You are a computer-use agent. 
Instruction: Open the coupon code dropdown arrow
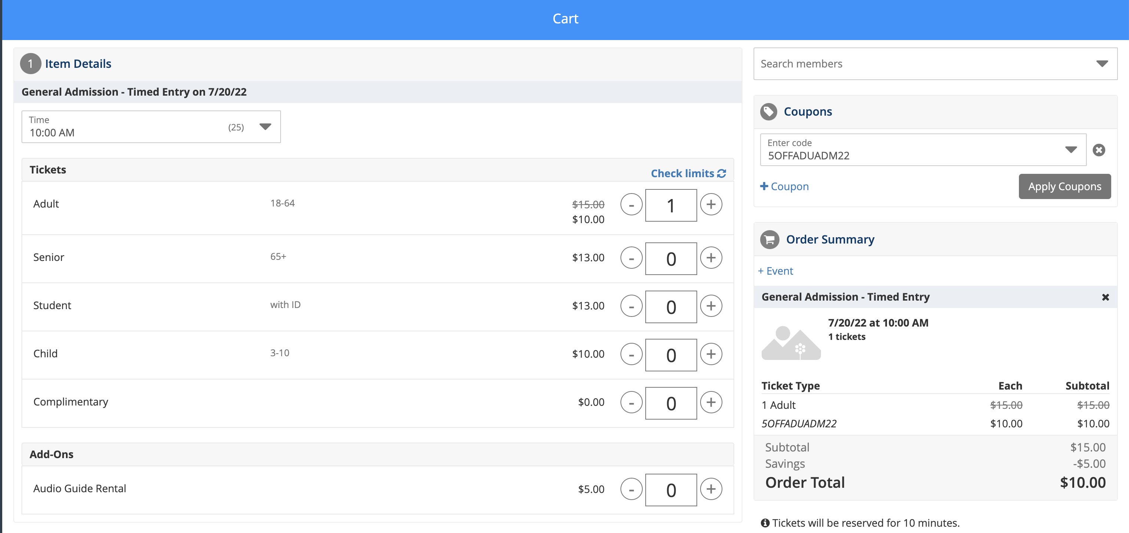tap(1071, 150)
